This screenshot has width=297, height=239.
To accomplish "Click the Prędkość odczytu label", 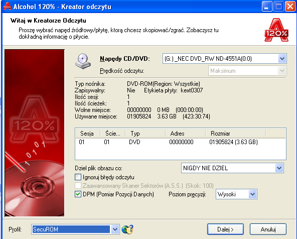I will point(122,71).
